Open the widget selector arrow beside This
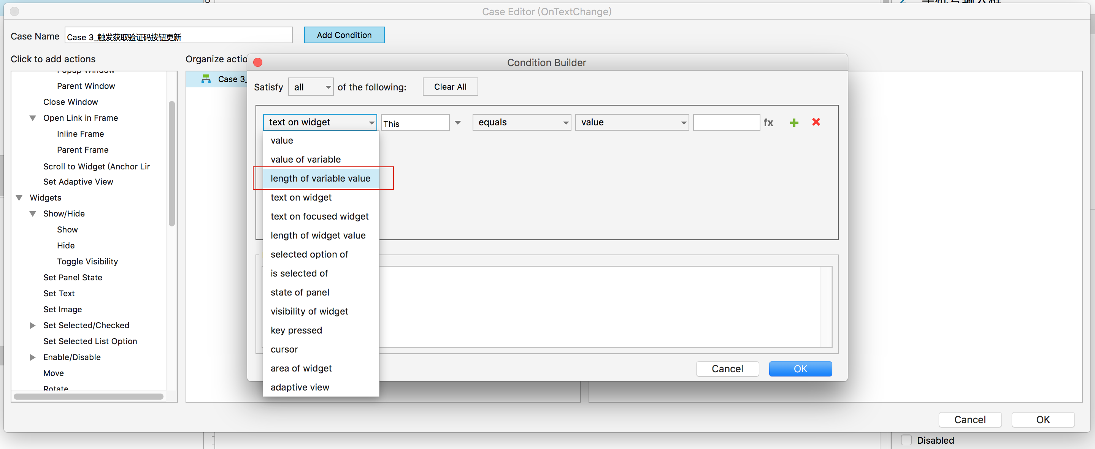 click(x=458, y=123)
